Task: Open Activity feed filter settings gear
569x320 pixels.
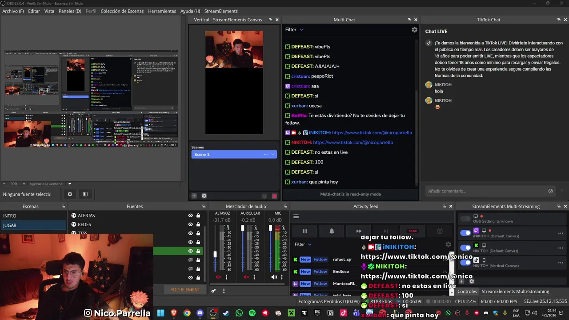Action: pyautogui.click(x=448, y=244)
